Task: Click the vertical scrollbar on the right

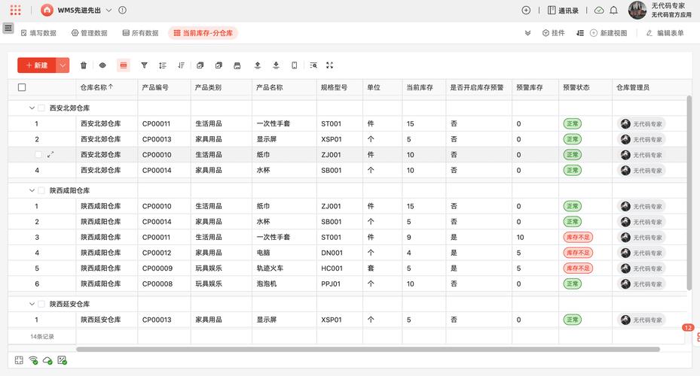Action: (689, 193)
